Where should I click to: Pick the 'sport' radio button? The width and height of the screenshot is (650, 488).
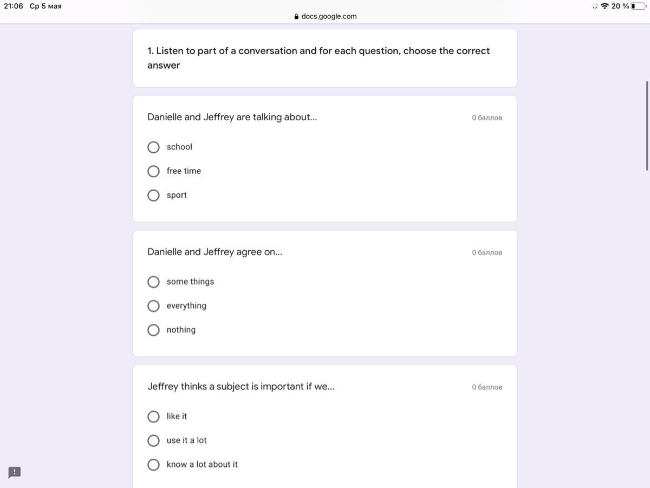point(154,195)
